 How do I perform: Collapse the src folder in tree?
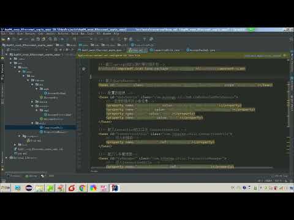tap(11, 63)
